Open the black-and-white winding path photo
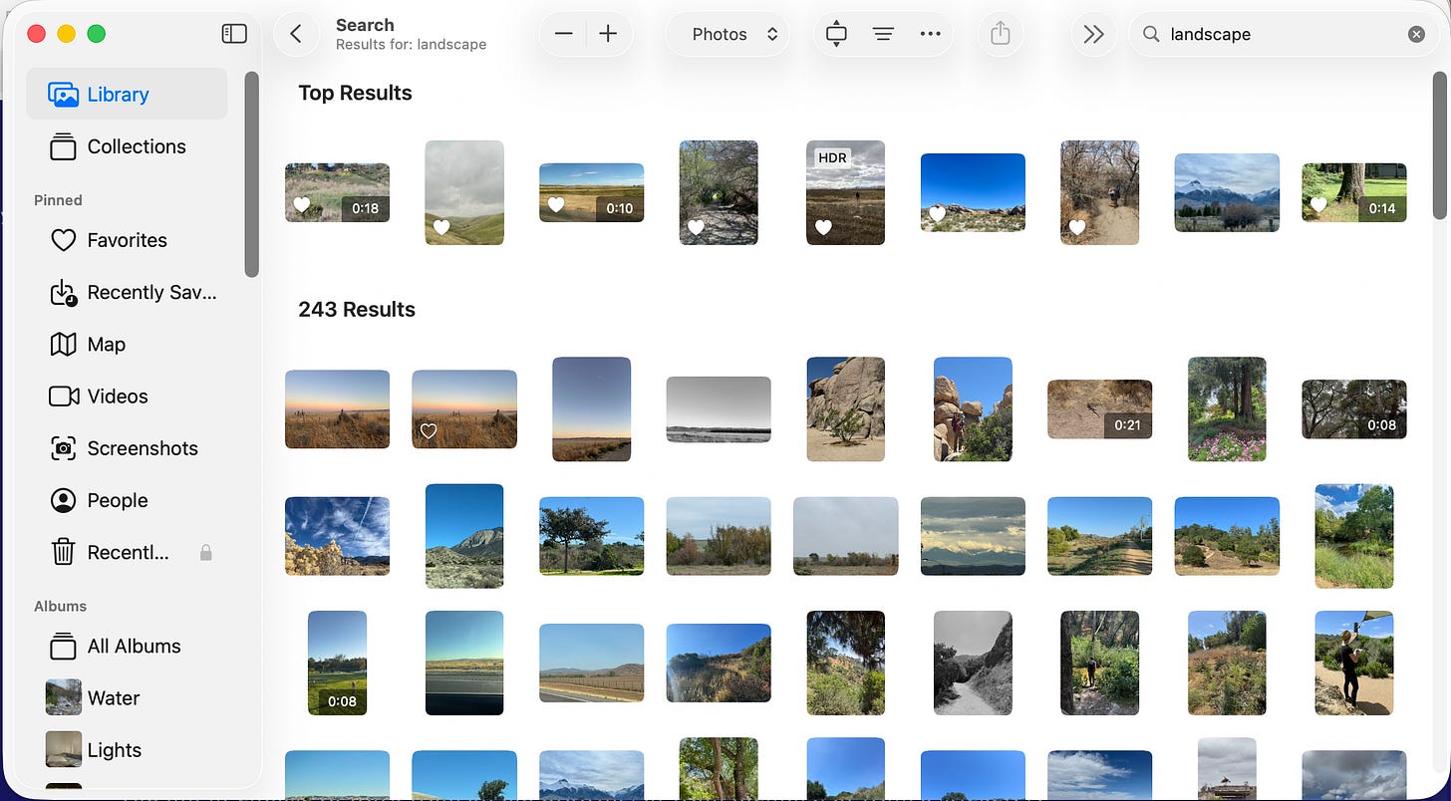The width and height of the screenshot is (1451, 801). click(973, 663)
